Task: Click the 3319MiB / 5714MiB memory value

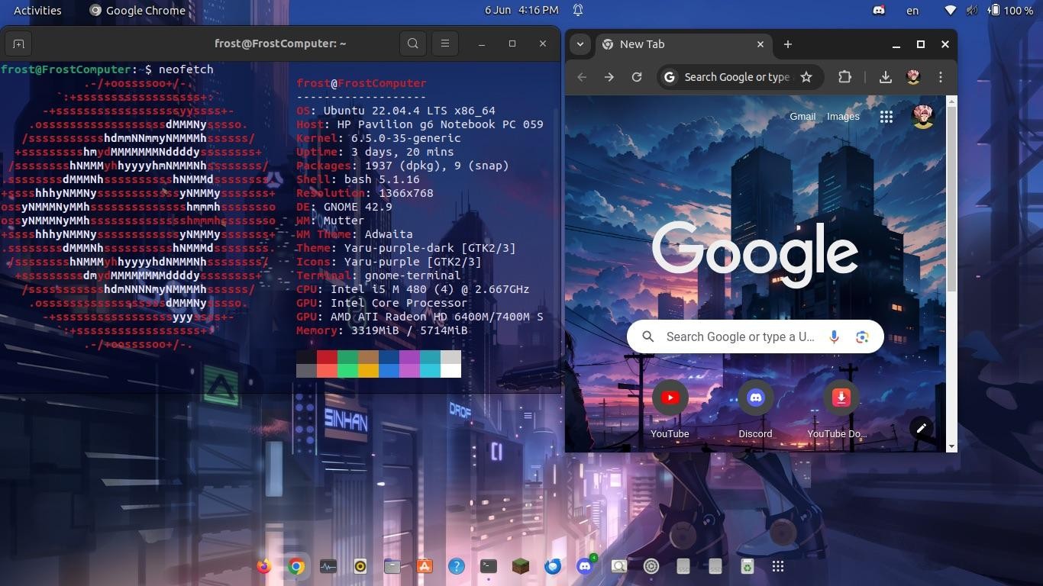Action: click(x=409, y=330)
